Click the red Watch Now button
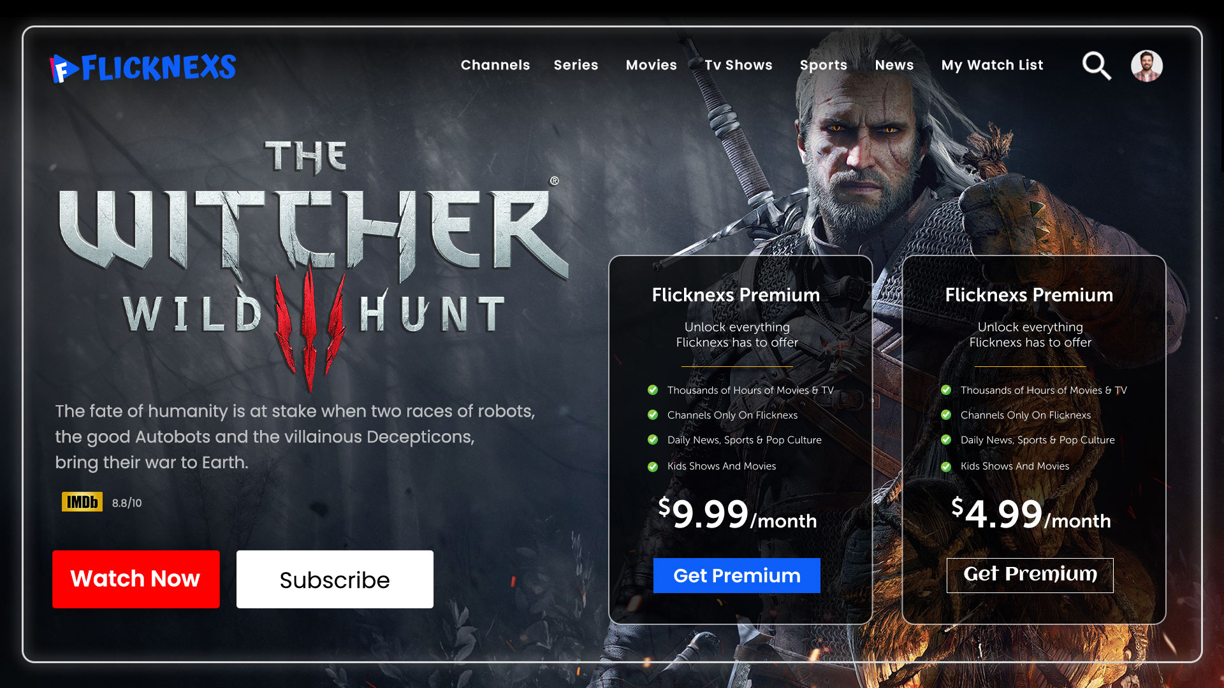1224x688 pixels. point(136,579)
